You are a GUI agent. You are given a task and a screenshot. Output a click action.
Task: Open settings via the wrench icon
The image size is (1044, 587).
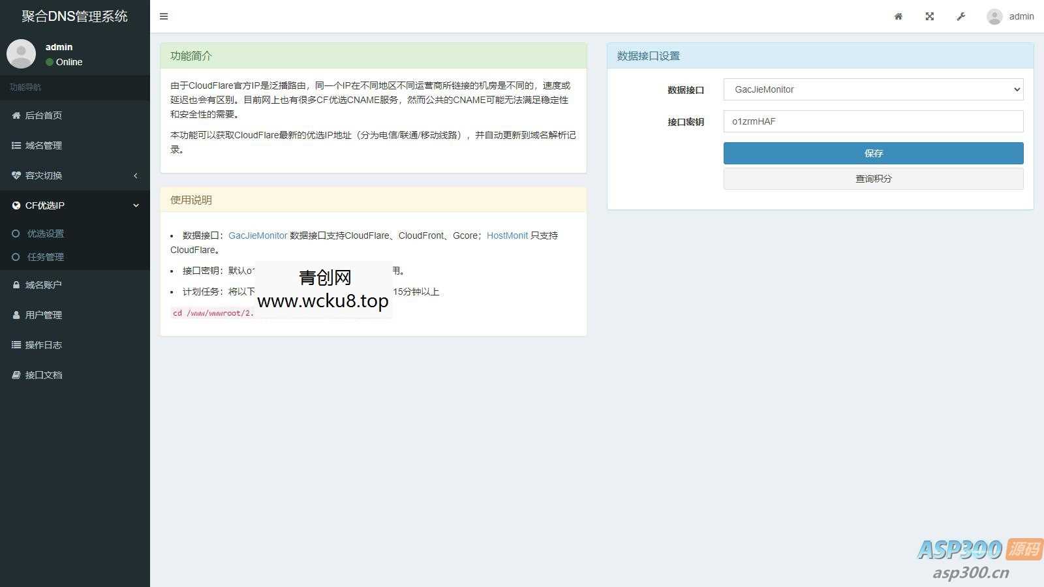coord(960,16)
